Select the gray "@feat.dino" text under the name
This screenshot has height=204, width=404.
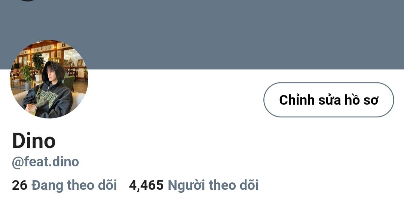(x=45, y=162)
